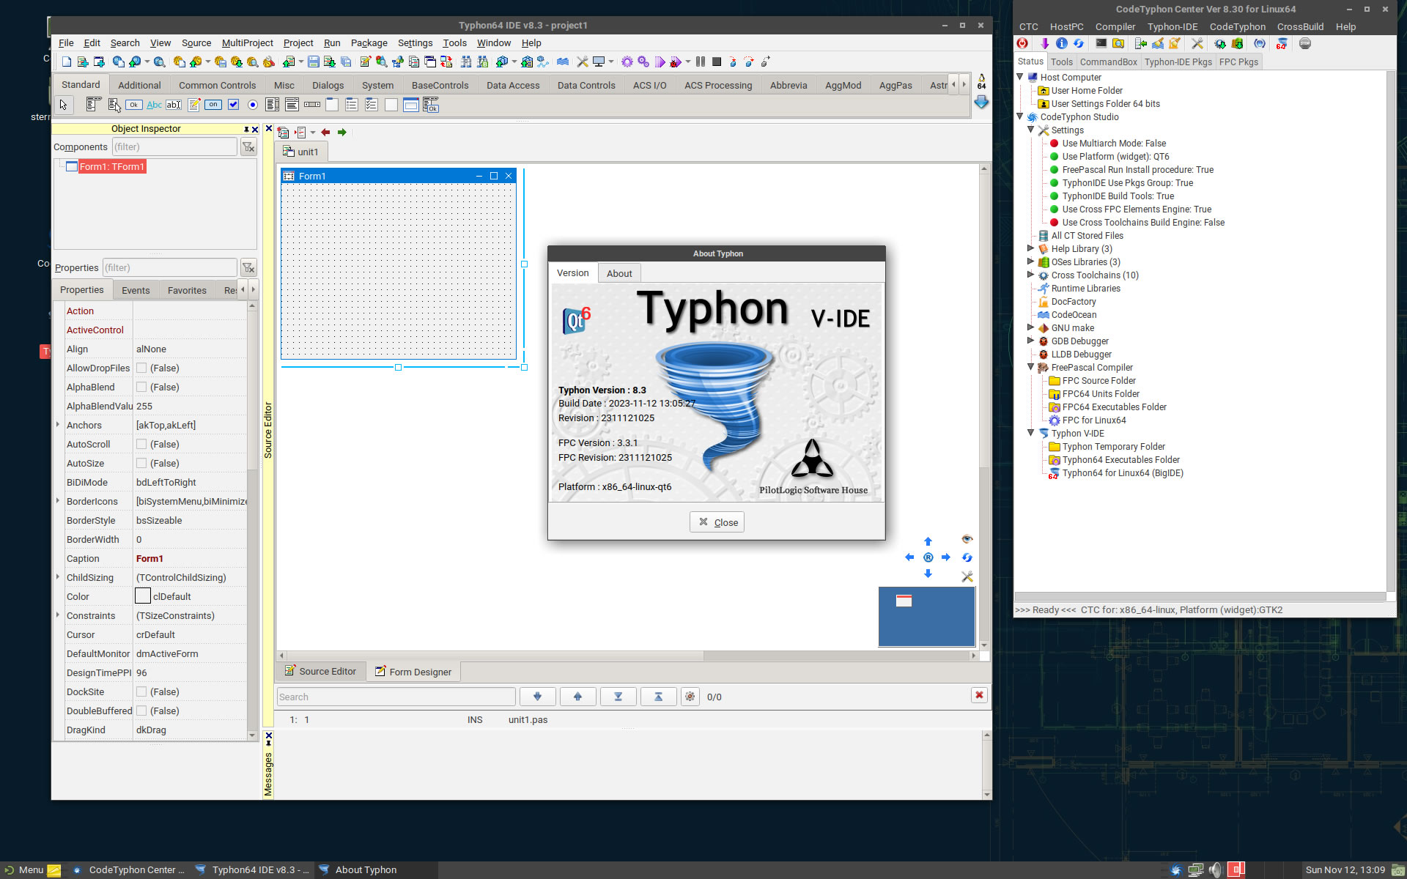Screen dimensions: 1407x879
Task: Select Form1: TForm1 in component tree
Action: 112,167
